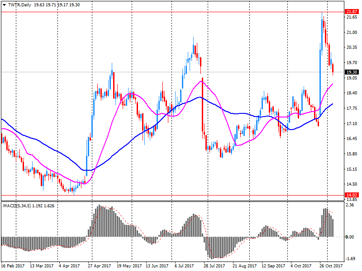Screen dimensions: 362x271
Task: Click the 6 Jul 2017 date label
Action: (x=184, y=266)
